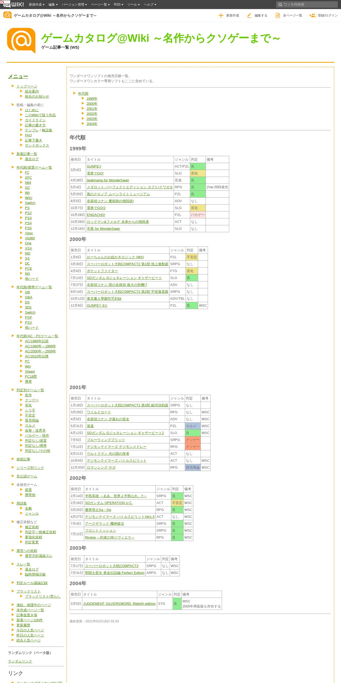Screen dimensions: 341x683
Task: Go to トップページ in the sidebar
Action: click(27, 86)
